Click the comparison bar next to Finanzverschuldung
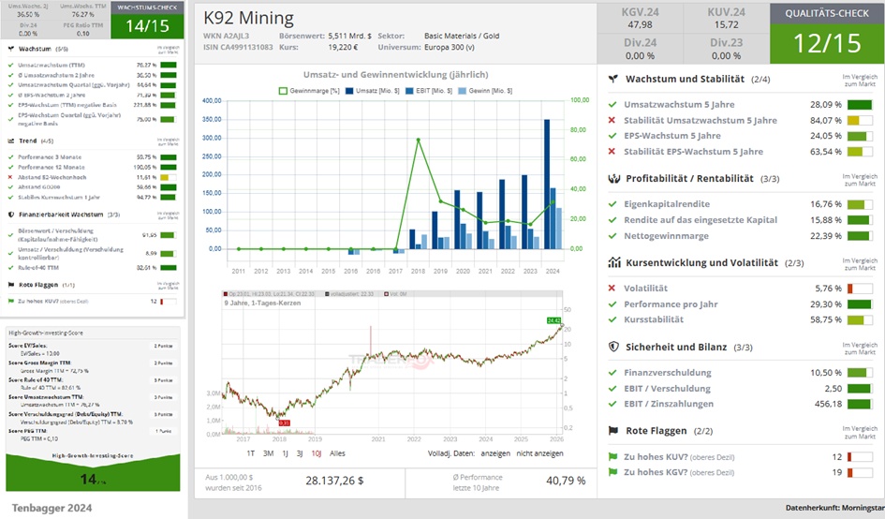Image resolution: width=885 pixels, height=519 pixels. [858, 373]
